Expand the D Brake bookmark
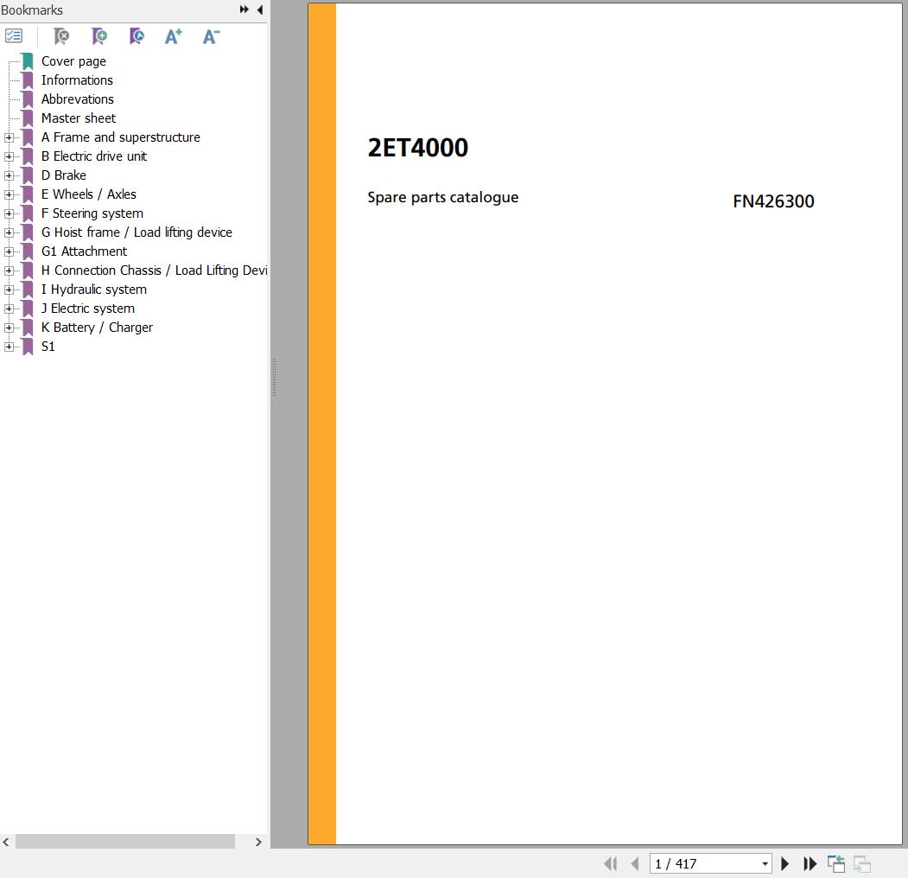This screenshot has width=908, height=878. coord(9,175)
